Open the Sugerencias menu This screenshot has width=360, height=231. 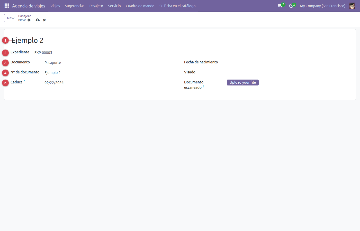[x=75, y=6]
